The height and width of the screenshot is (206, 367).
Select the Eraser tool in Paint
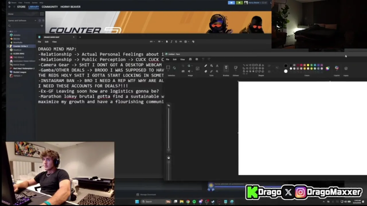(x=206, y=71)
